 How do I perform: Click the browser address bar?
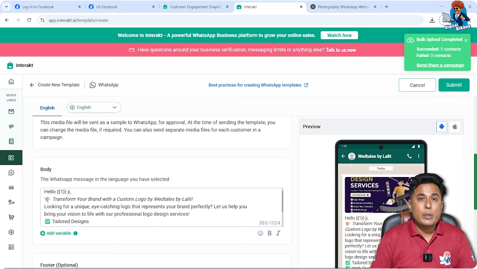coord(230,21)
